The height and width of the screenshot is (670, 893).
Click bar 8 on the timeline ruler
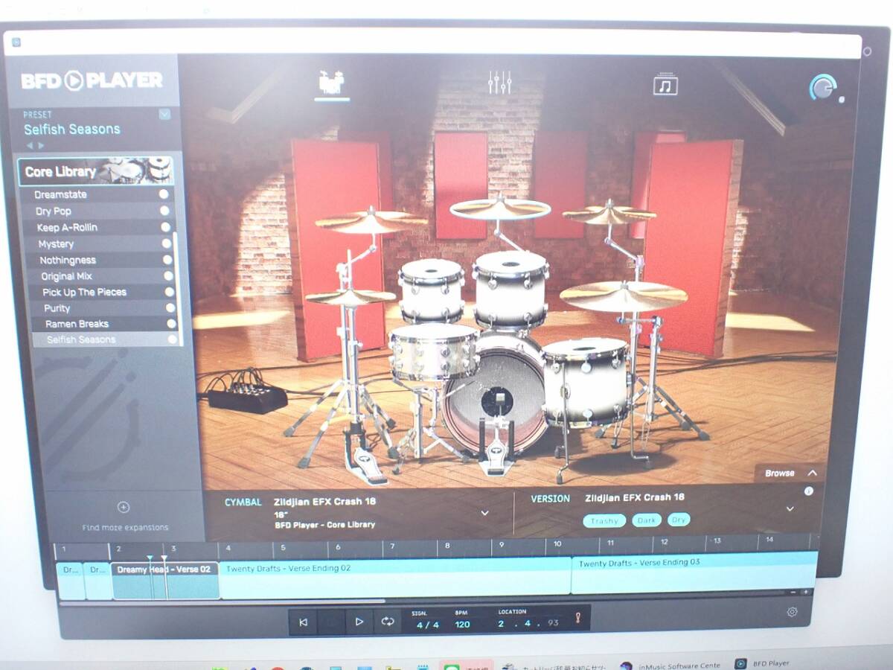447,546
